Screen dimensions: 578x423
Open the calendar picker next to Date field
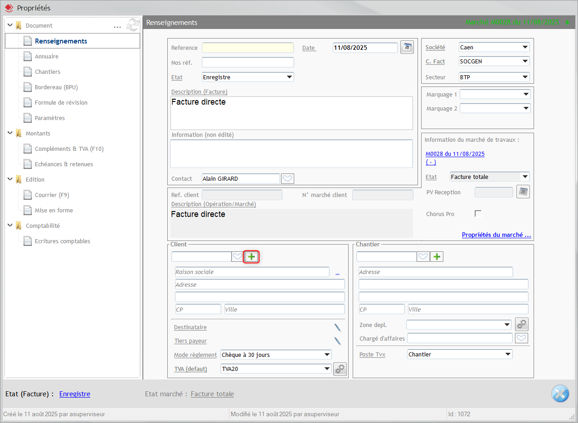click(x=407, y=48)
